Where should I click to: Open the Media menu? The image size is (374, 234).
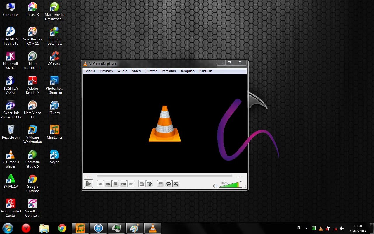pos(90,71)
